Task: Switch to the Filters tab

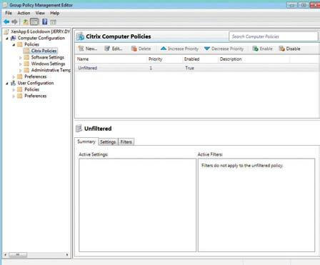Action: tap(126, 142)
